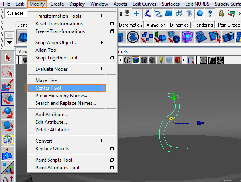Select the Rotate tool

8,112
